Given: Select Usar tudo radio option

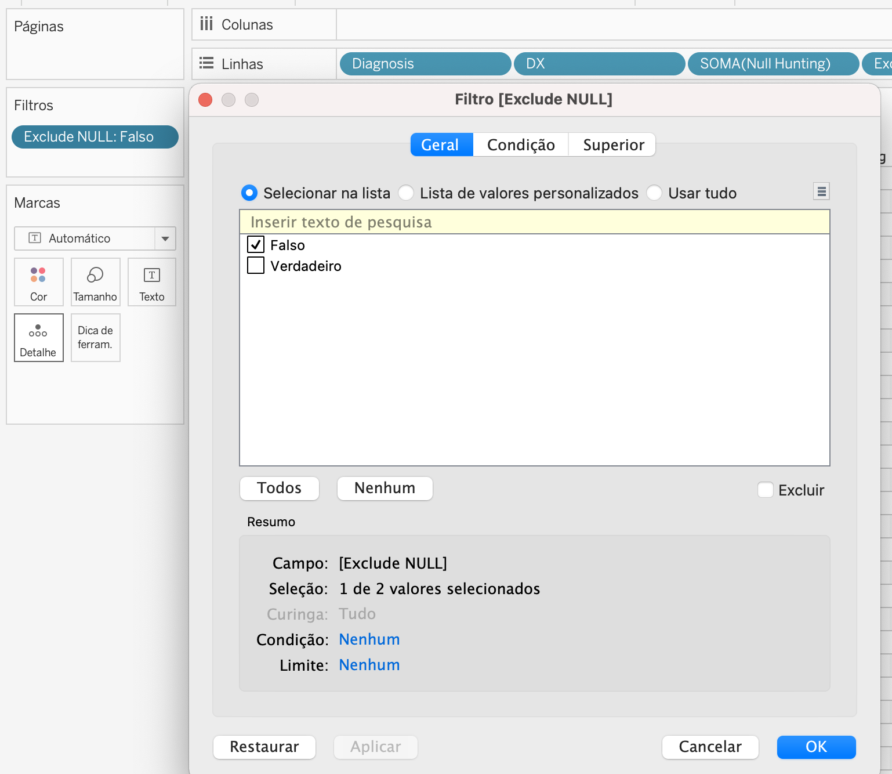Looking at the screenshot, I should 654,193.
